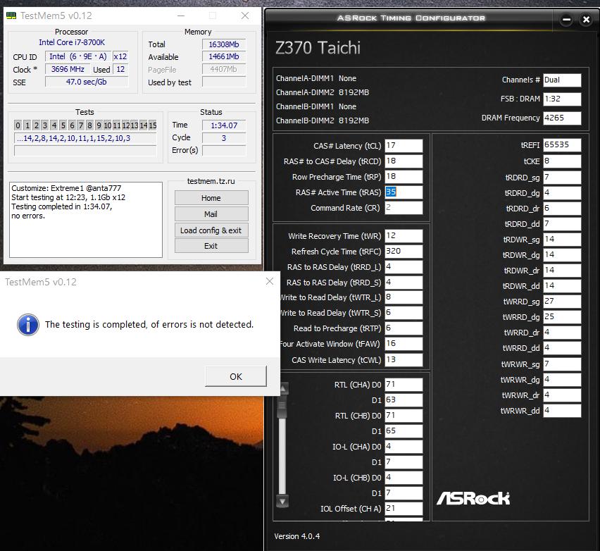Click test number 0 box in Tests

point(18,125)
